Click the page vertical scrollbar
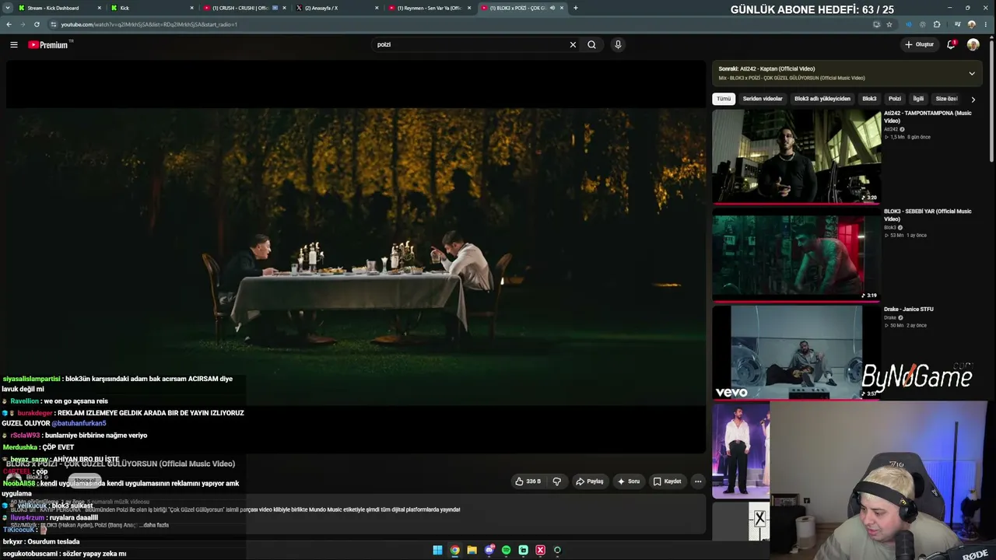Screen dimensions: 996x560 [x=991, y=100]
